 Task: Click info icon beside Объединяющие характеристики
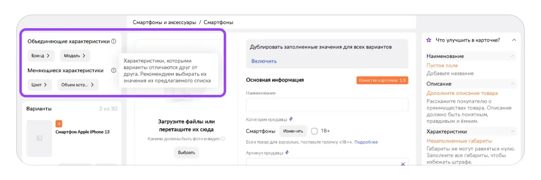point(114,41)
